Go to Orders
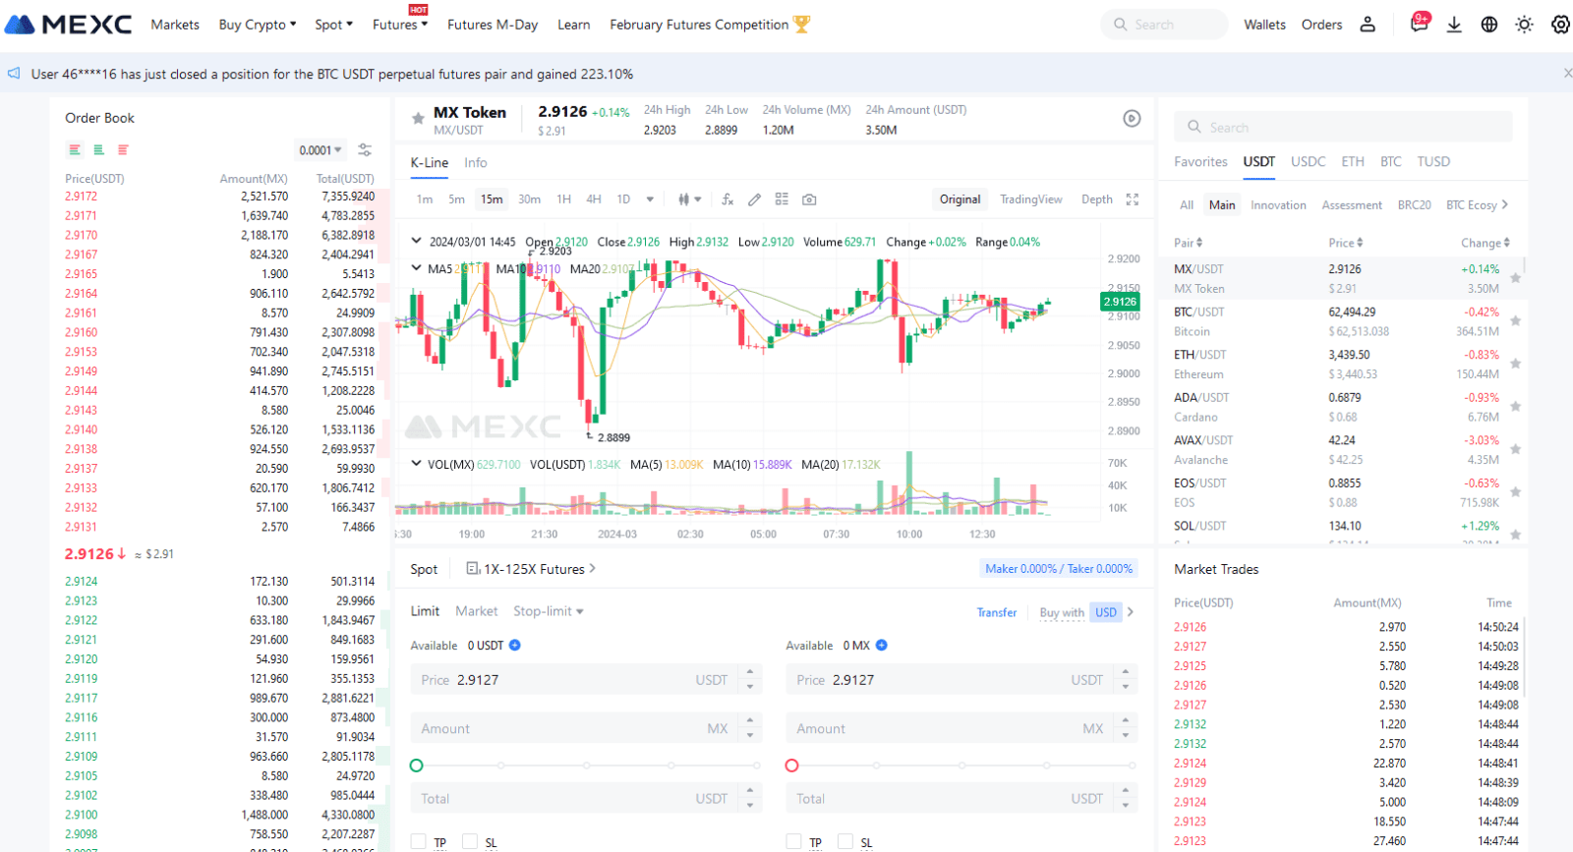Image resolution: width=1573 pixels, height=852 pixels. [1321, 25]
